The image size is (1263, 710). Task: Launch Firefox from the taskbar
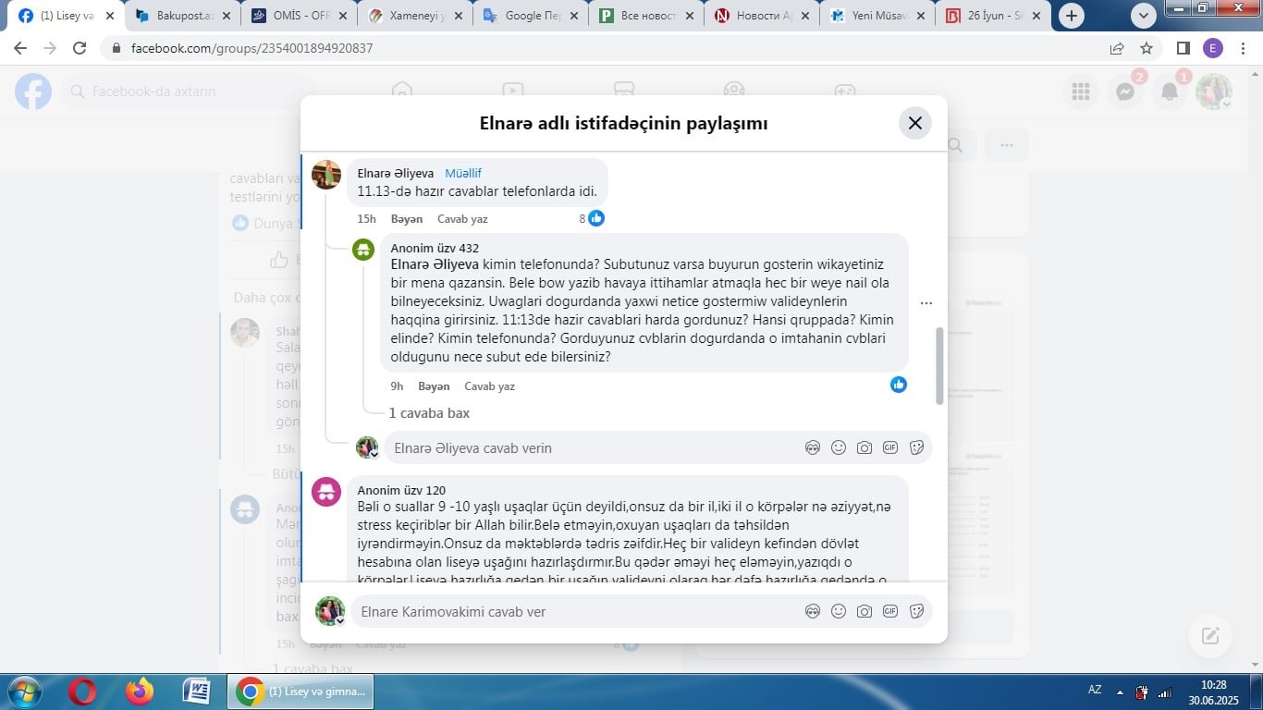[140, 692]
